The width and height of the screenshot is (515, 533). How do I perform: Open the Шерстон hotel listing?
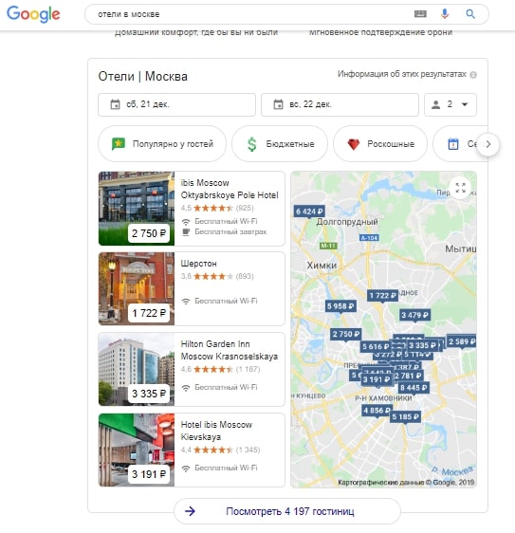click(x=192, y=288)
